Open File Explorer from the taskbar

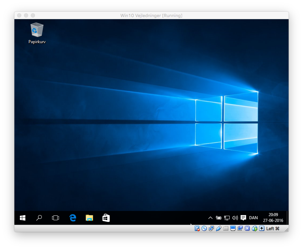click(89, 218)
